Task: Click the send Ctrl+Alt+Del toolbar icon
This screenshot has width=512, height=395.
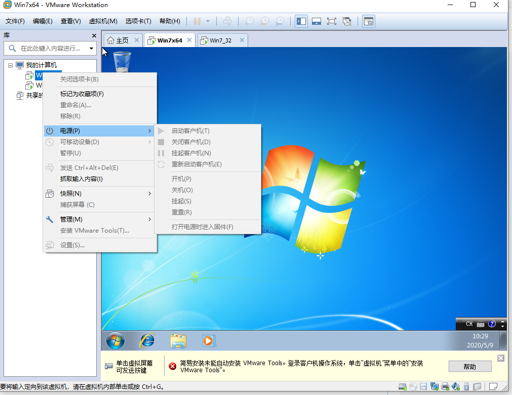Action: 227,22
